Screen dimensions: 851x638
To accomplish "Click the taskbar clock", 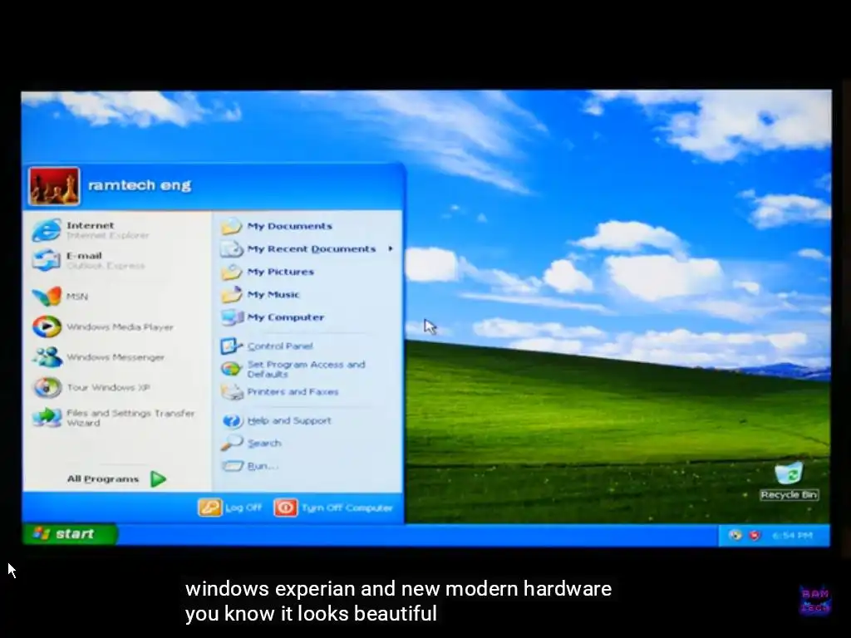I will click(792, 536).
